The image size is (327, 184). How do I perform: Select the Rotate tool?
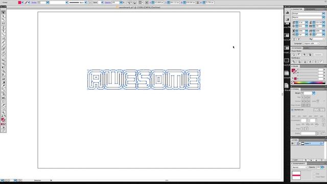3,57
